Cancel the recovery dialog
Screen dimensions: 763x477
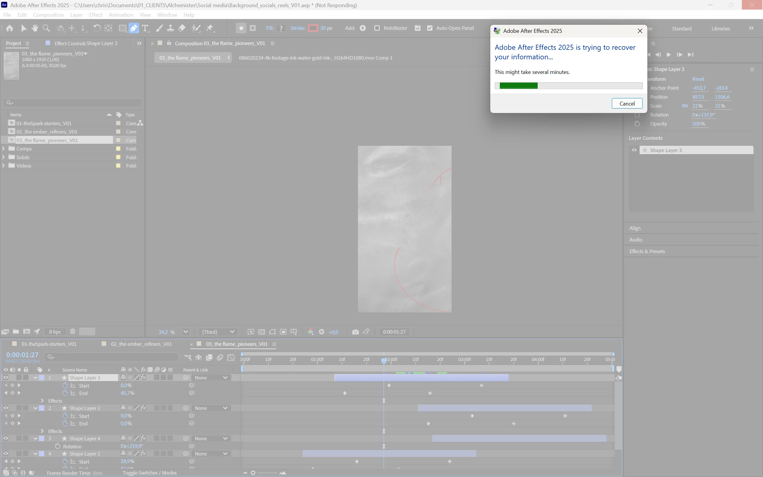pyautogui.click(x=627, y=103)
